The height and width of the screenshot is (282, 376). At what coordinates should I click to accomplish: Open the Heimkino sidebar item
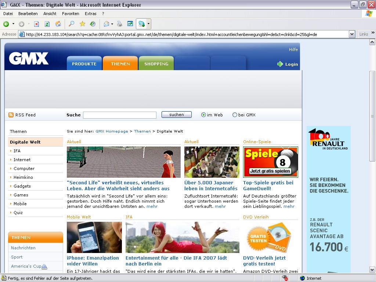click(x=23, y=177)
